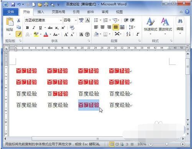Open the Highlight Color dropdown arrow
This screenshot has width=192, height=149.
click(x=41, y=34)
